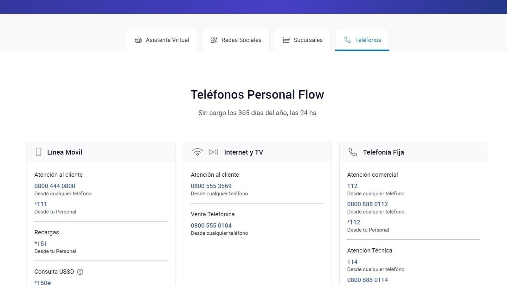Click the mobile phone icon in Línea Móvil card
This screenshot has height=285, width=507.
coord(38,152)
